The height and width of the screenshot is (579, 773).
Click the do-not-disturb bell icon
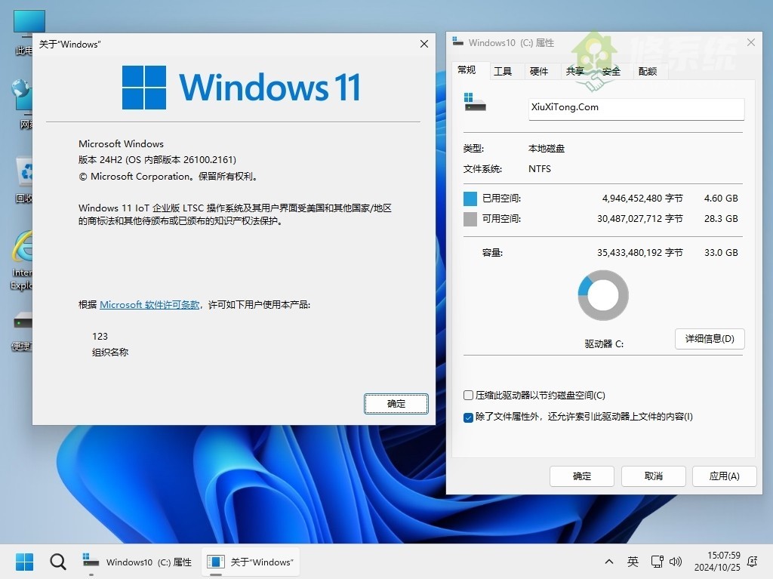[x=750, y=562]
